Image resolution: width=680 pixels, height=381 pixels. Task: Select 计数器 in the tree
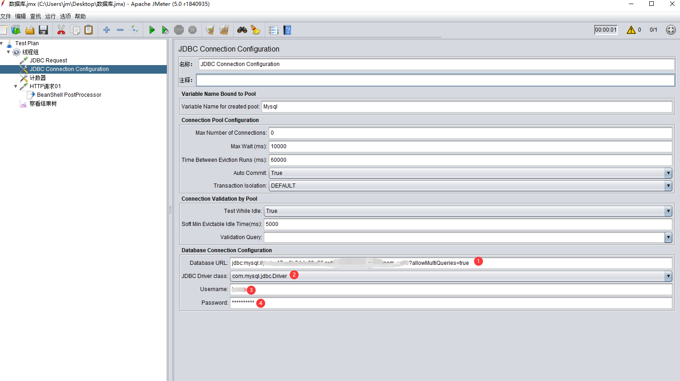(38, 78)
